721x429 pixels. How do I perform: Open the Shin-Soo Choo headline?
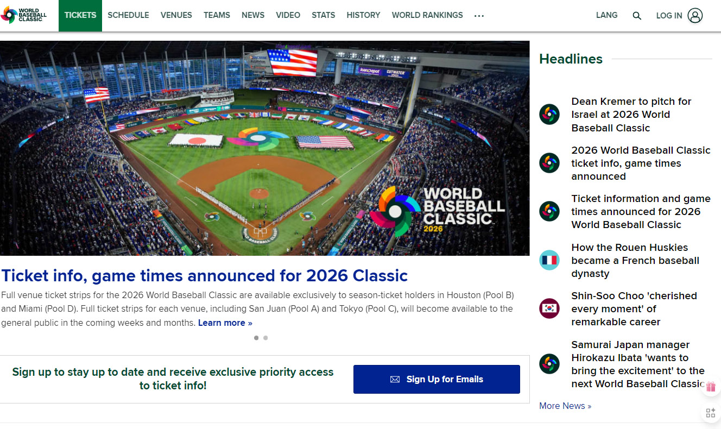(x=634, y=309)
